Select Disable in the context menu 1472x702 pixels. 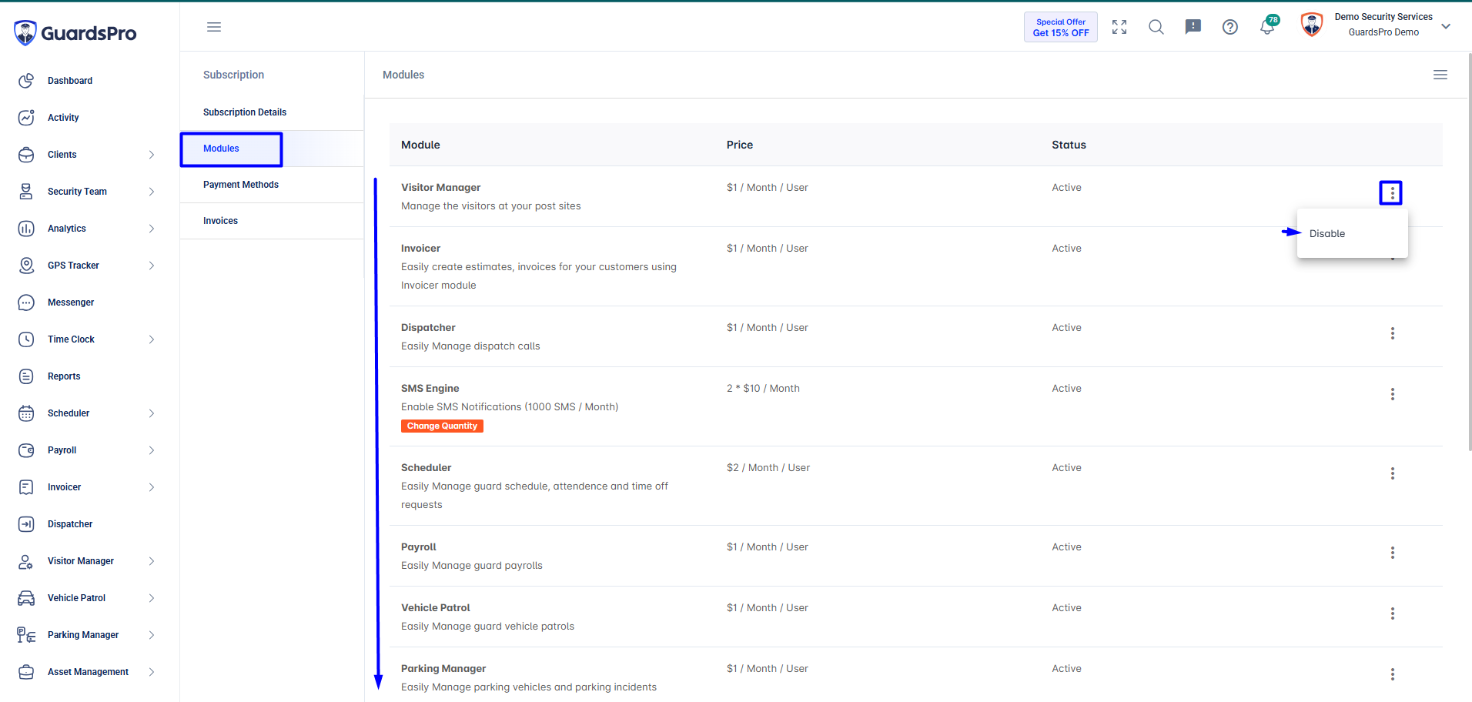click(x=1327, y=233)
